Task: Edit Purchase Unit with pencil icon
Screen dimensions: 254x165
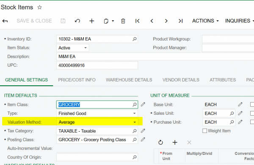Action: pyautogui.click(x=240, y=122)
